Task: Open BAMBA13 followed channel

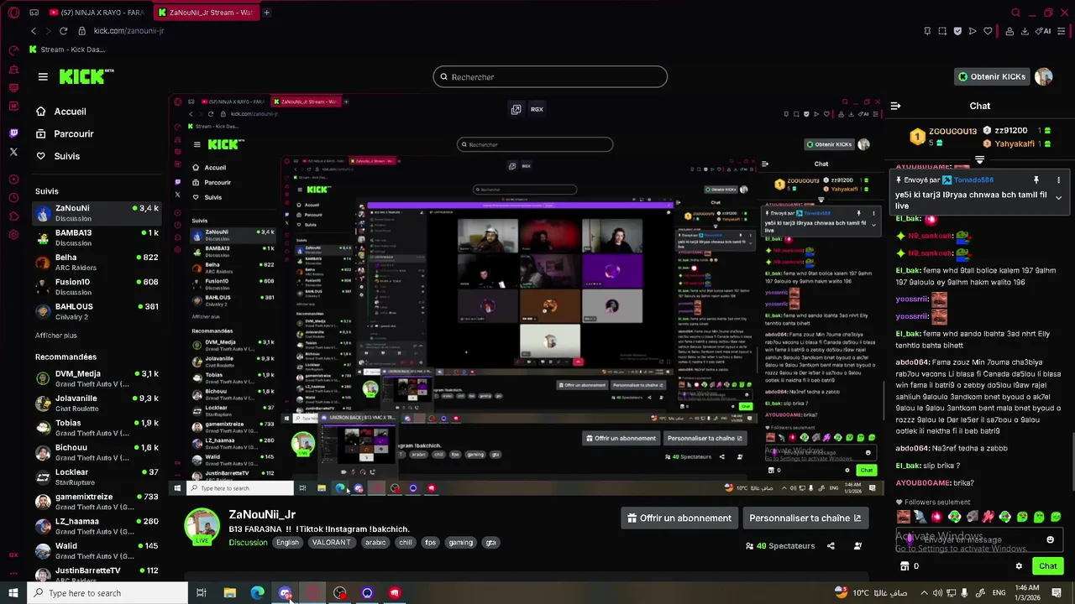Action: pos(97,237)
